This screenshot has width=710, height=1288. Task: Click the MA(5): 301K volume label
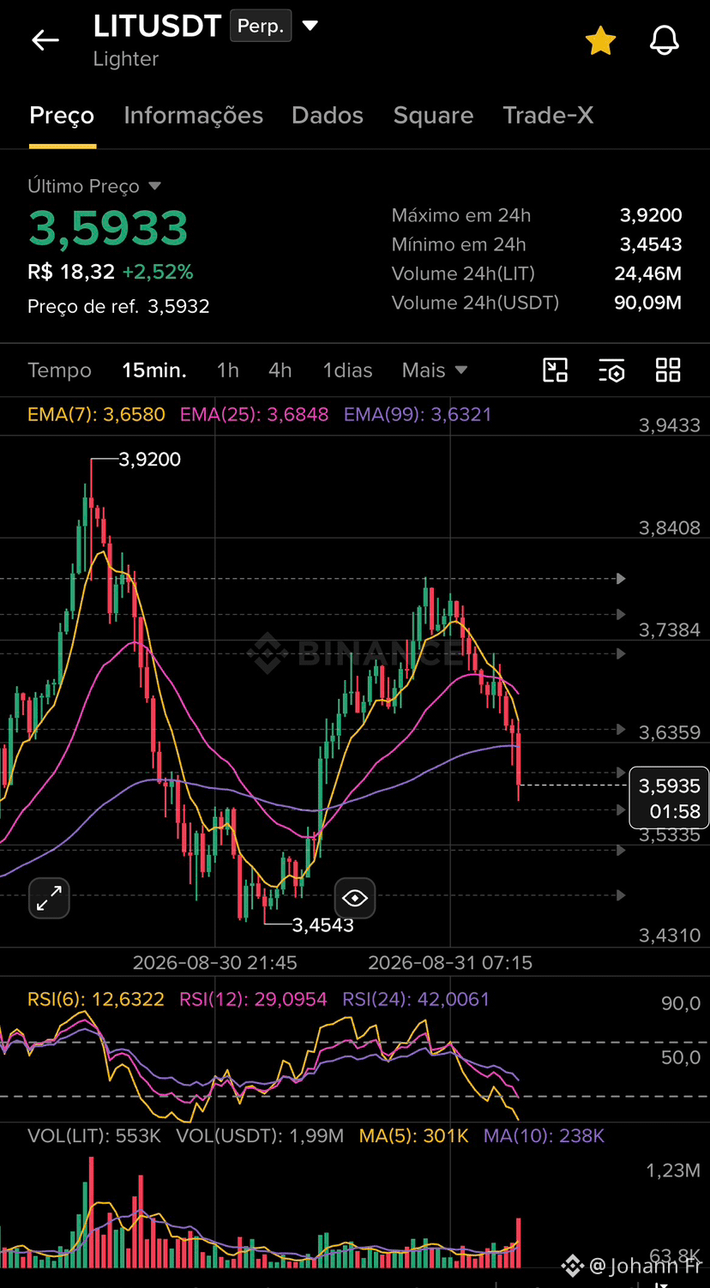(x=414, y=1136)
